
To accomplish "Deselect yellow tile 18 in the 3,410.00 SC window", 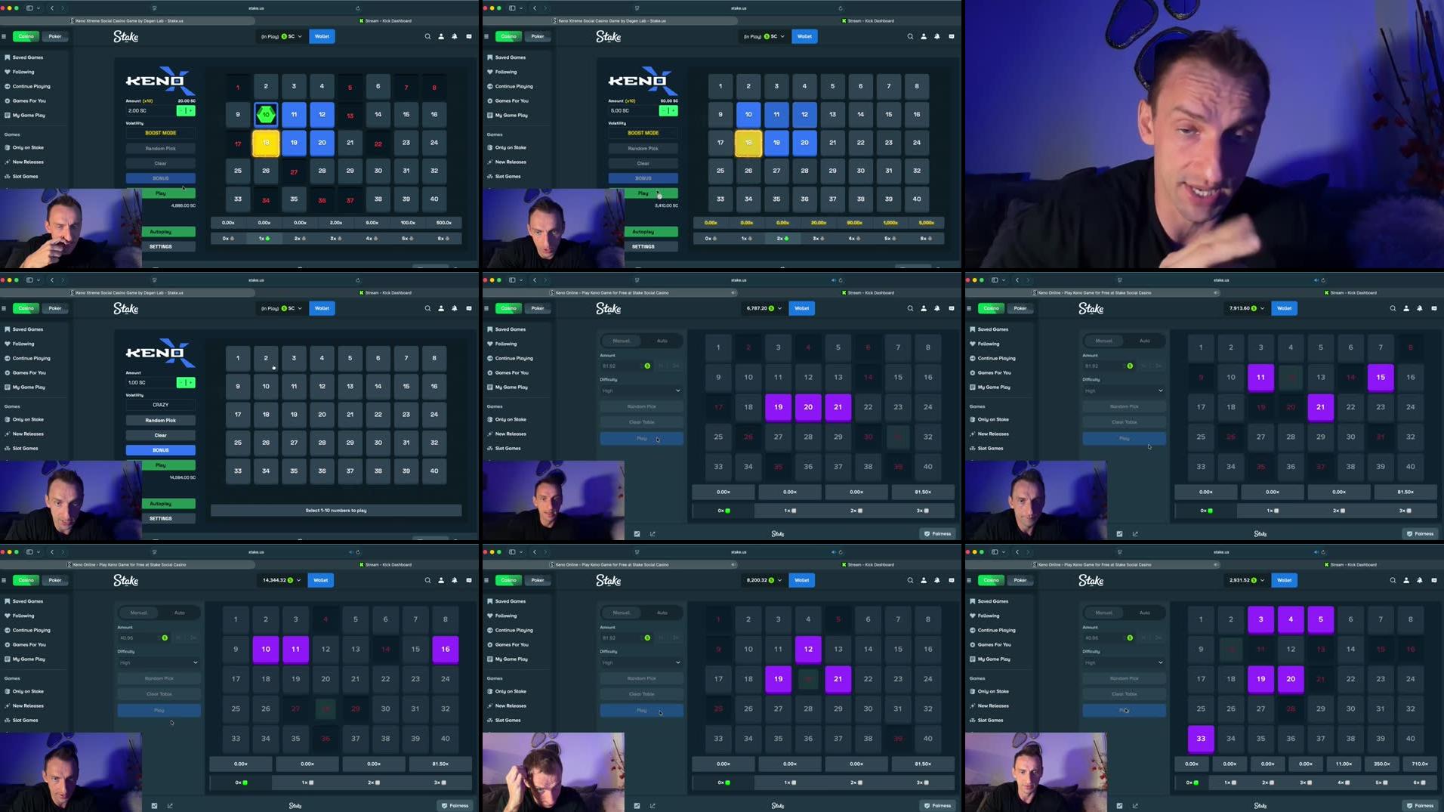I will 748,143.
